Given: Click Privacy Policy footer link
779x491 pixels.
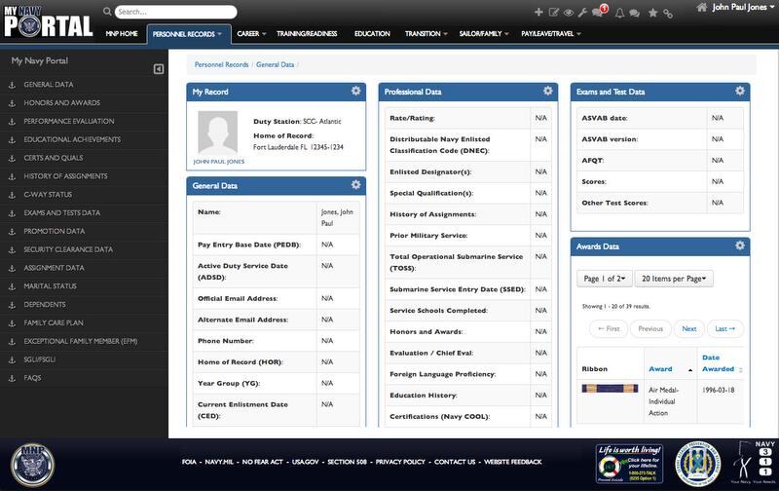Looking at the screenshot, I should pos(400,462).
